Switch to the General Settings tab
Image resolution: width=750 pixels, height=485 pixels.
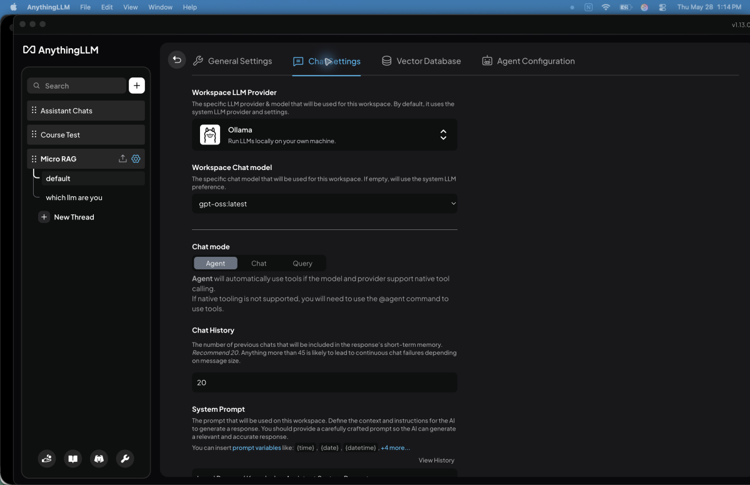pyautogui.click(x=232, y=61)
